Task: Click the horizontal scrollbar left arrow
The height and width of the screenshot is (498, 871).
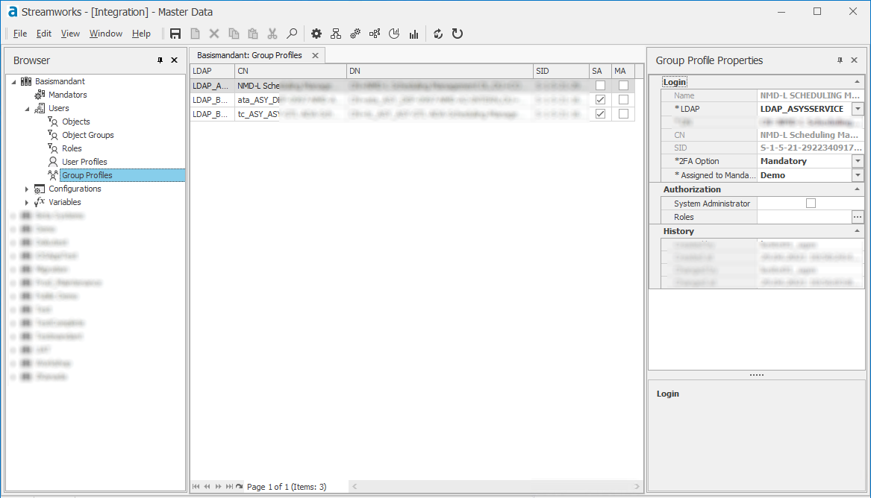Action: pyautogui.click(x=355, y=486)
